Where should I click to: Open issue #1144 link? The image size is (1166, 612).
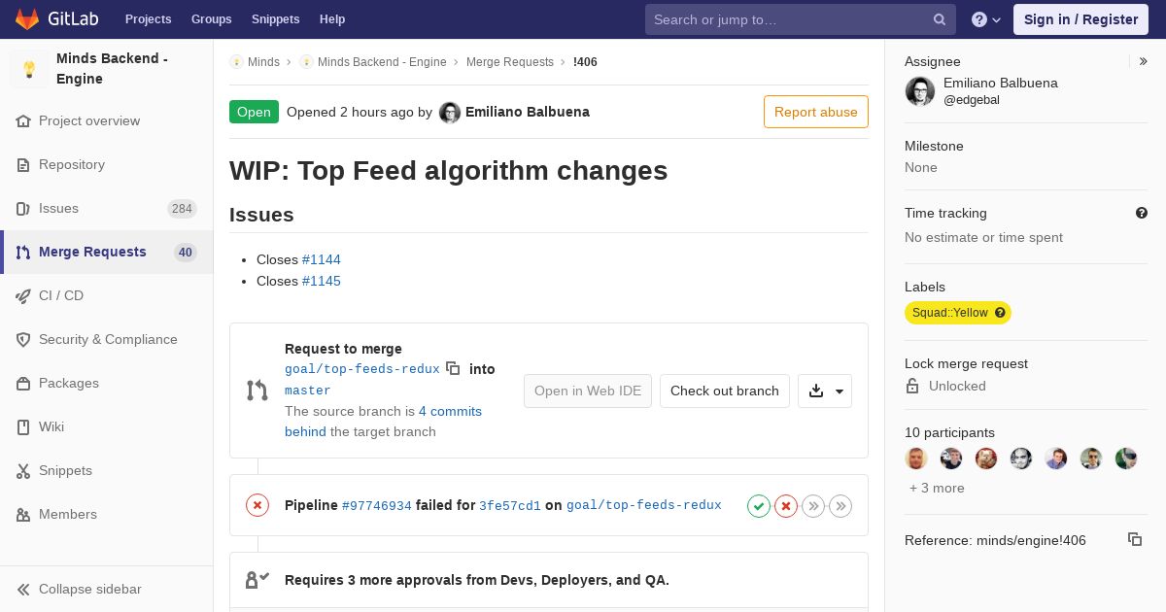click(x=322, y=259)
